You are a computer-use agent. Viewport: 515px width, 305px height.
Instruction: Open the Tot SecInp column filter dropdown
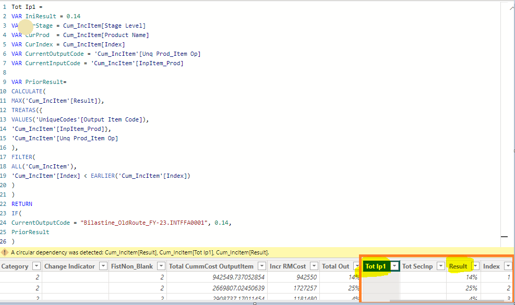(x=441, y=266)
